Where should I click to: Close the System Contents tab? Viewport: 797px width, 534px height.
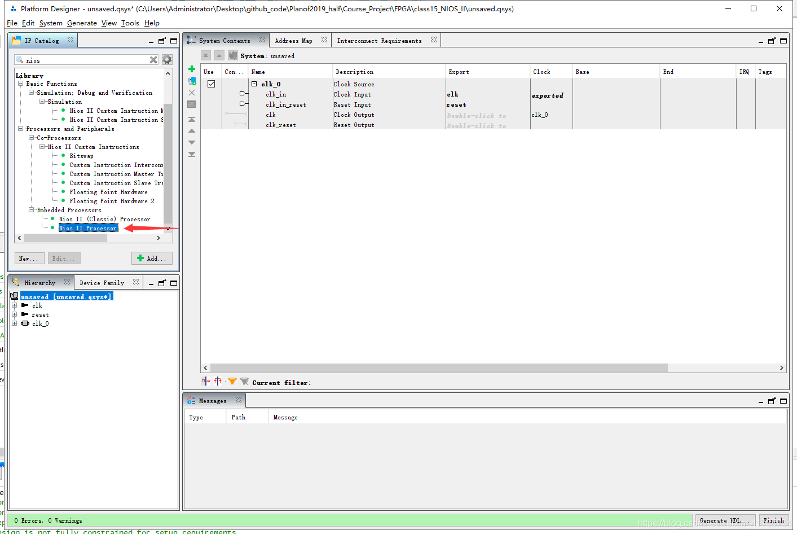tap(262, 40)
